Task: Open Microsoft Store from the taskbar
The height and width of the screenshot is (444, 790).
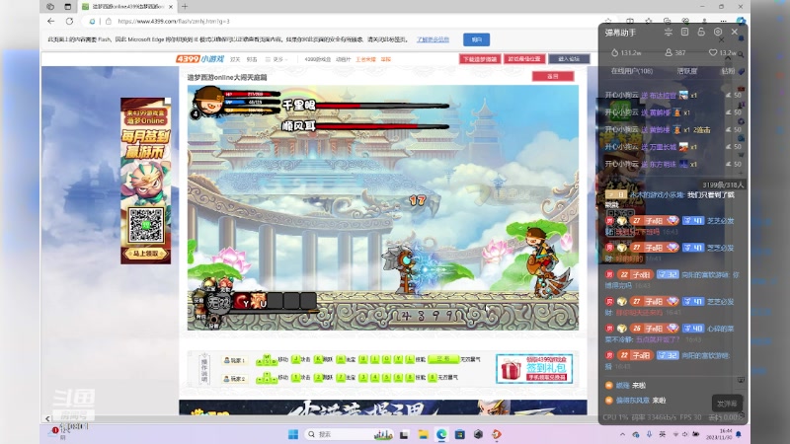Action: (459, 434)
